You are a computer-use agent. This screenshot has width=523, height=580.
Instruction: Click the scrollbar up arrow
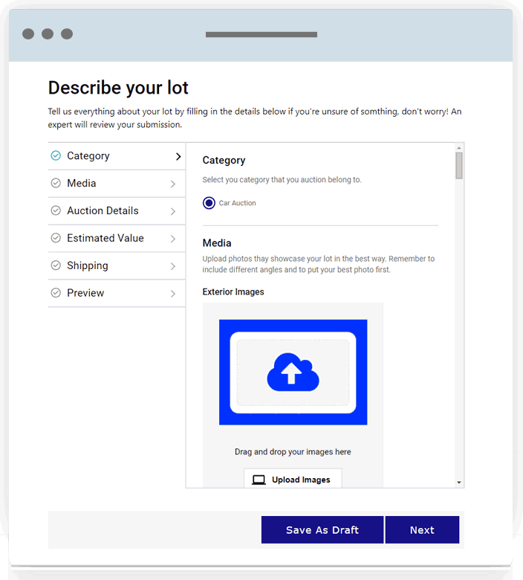459,147
